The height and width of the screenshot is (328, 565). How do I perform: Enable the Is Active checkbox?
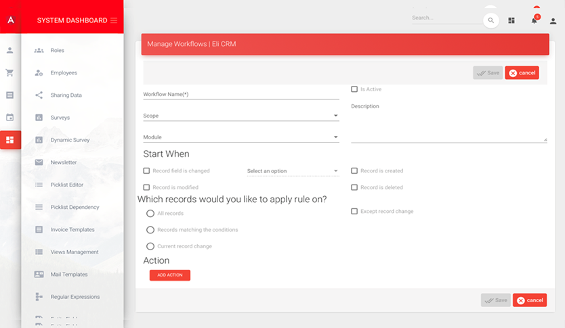(x=354, y=89)
